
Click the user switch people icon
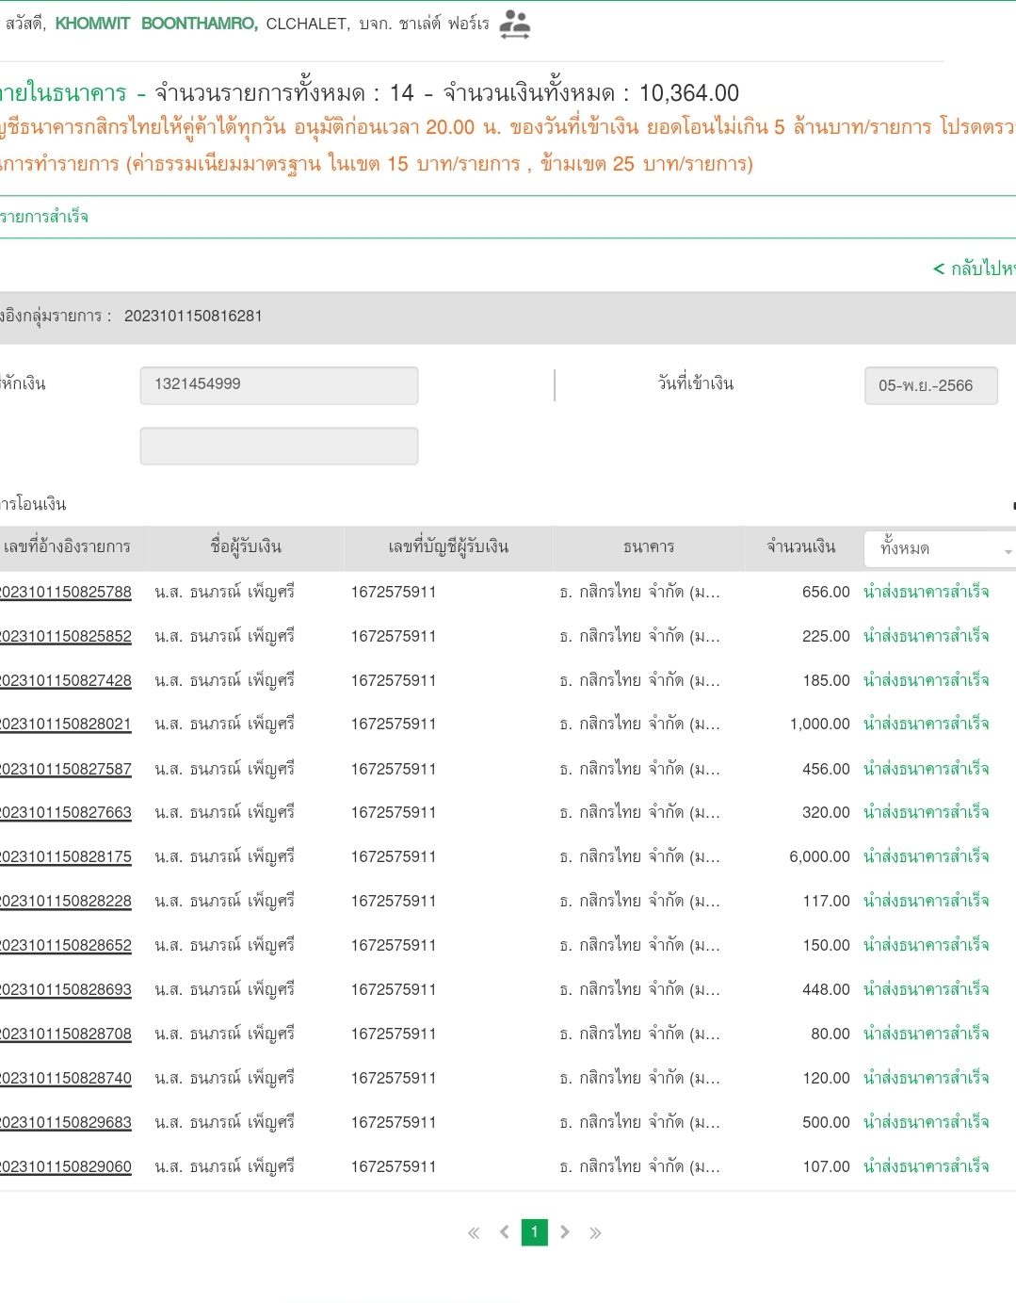514,24
